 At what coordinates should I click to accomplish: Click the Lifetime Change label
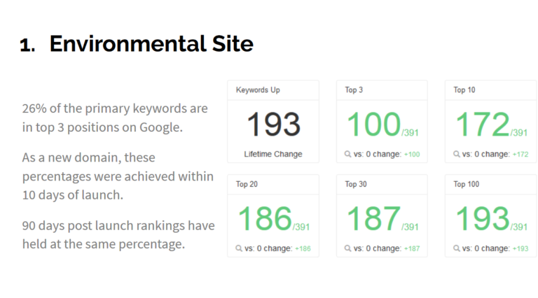point(273,154)
